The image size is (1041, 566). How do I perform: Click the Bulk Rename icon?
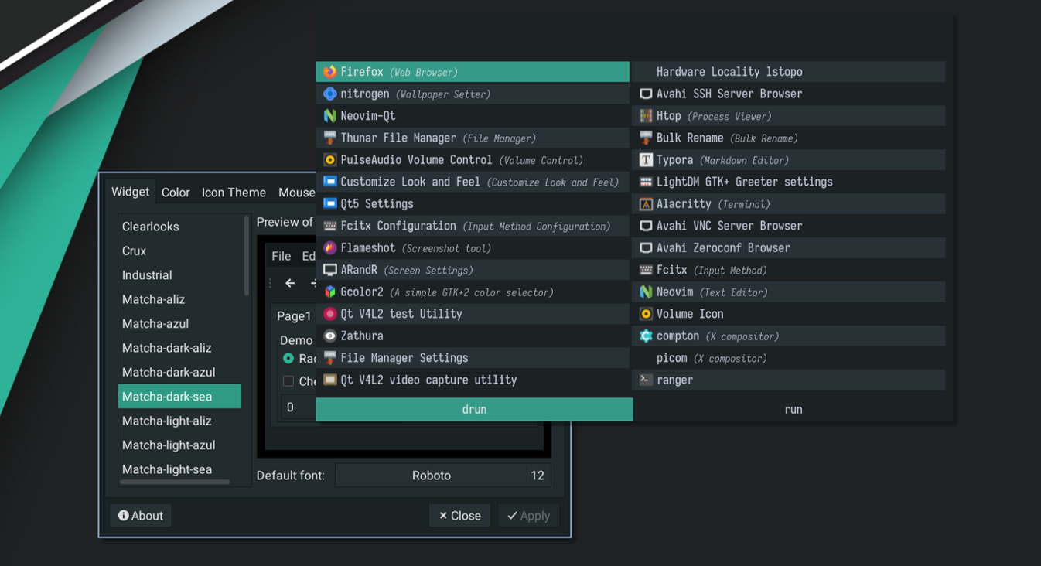pos(646,138)
